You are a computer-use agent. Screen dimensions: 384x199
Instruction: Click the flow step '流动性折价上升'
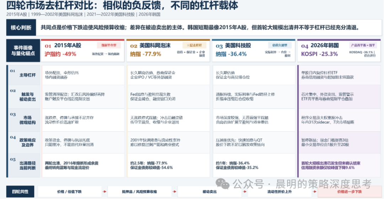point(279,192)
